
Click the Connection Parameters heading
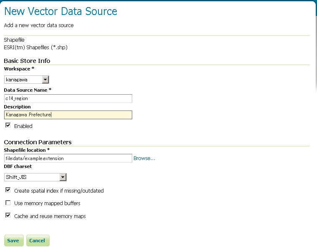click(38, 142)
